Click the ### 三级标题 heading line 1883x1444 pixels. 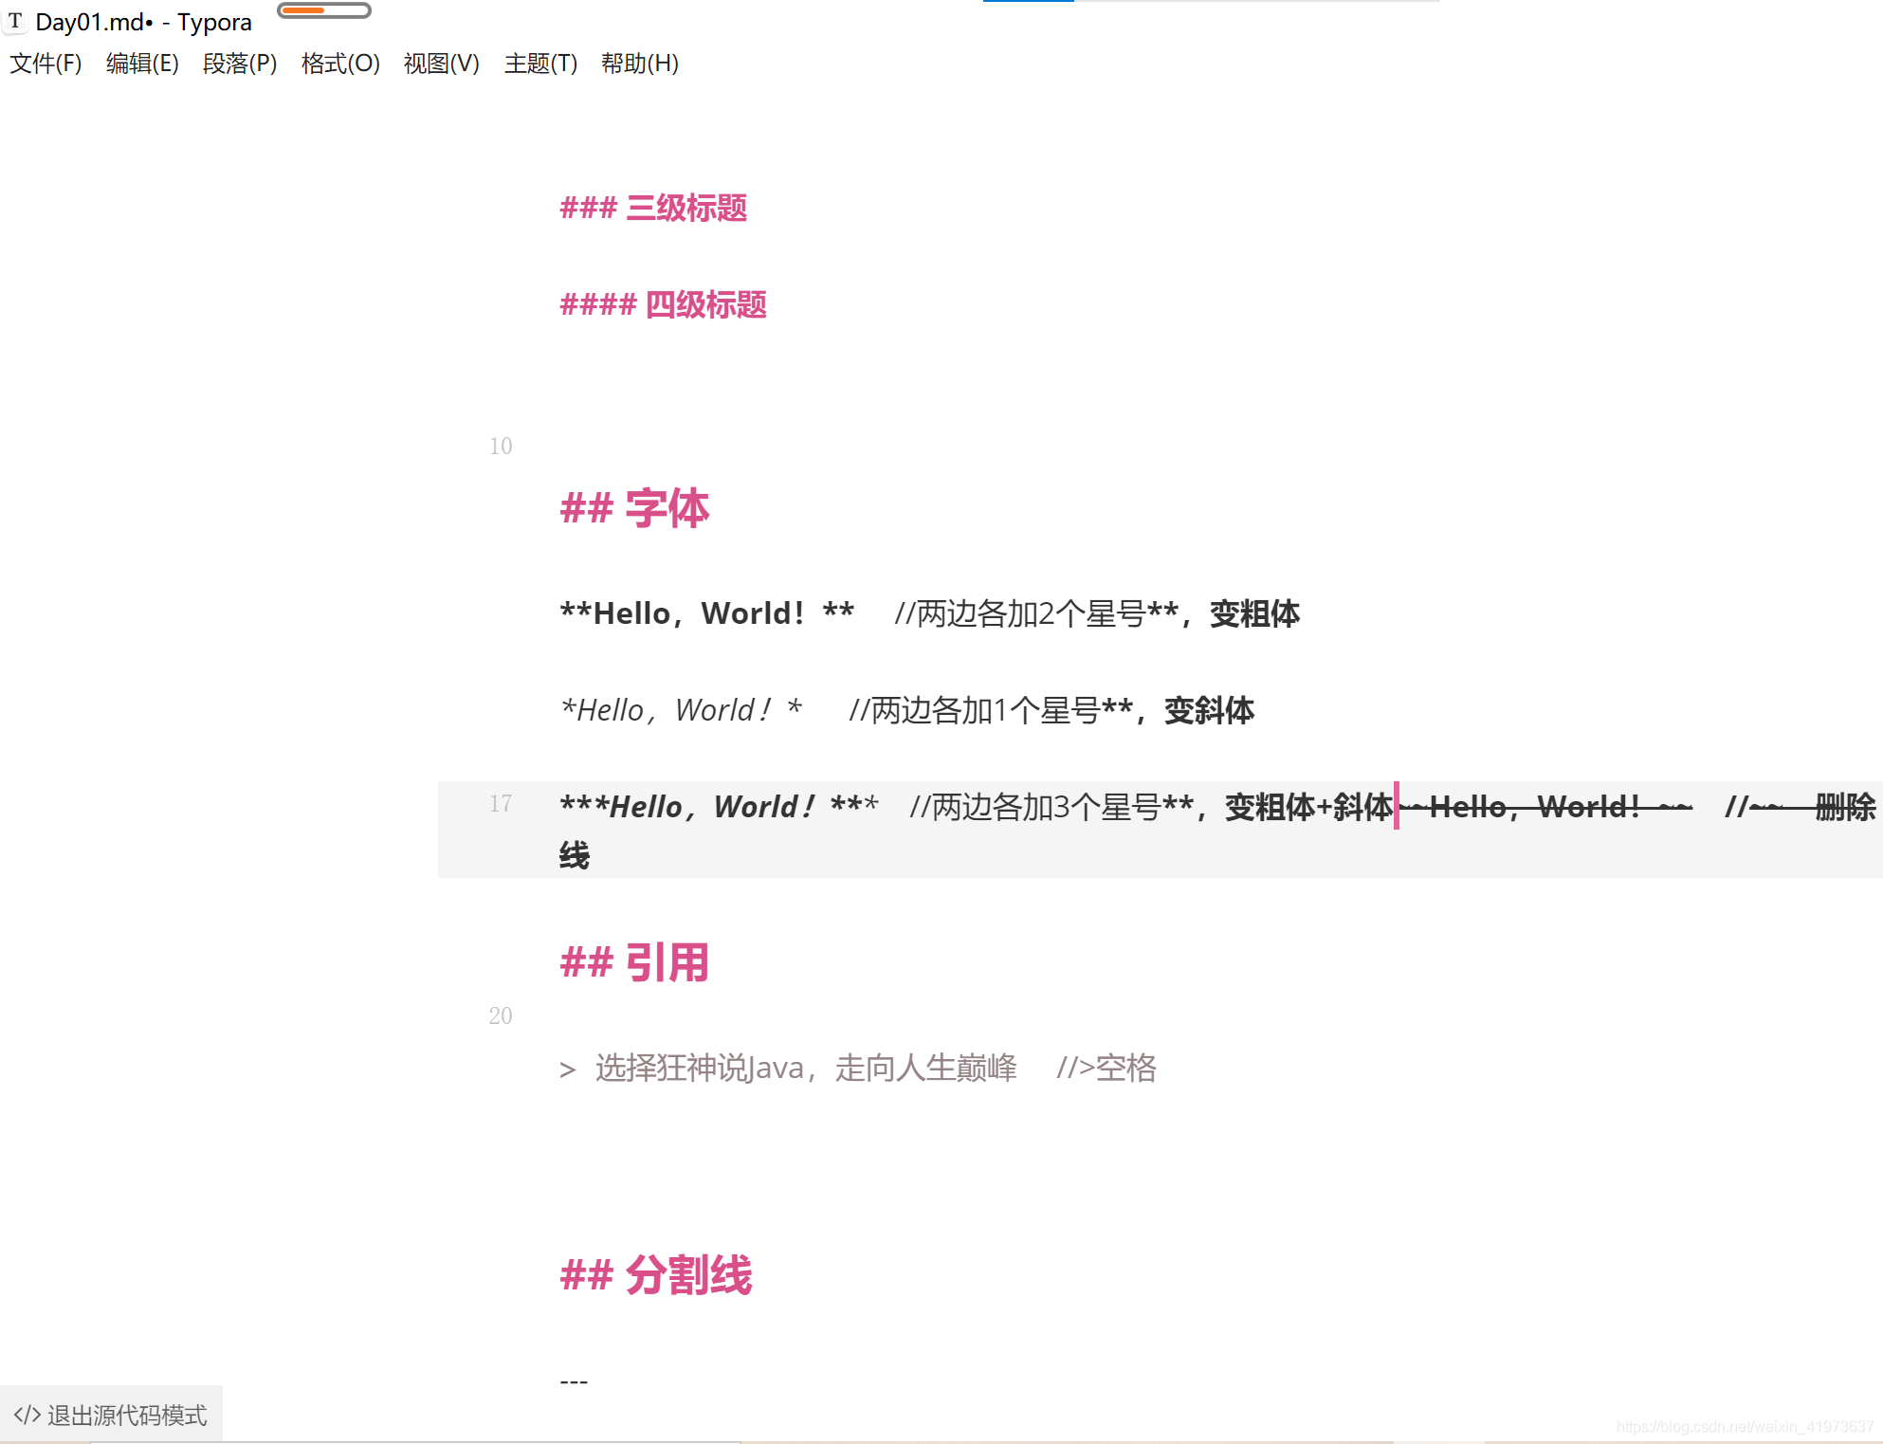(x=652, y=209)
